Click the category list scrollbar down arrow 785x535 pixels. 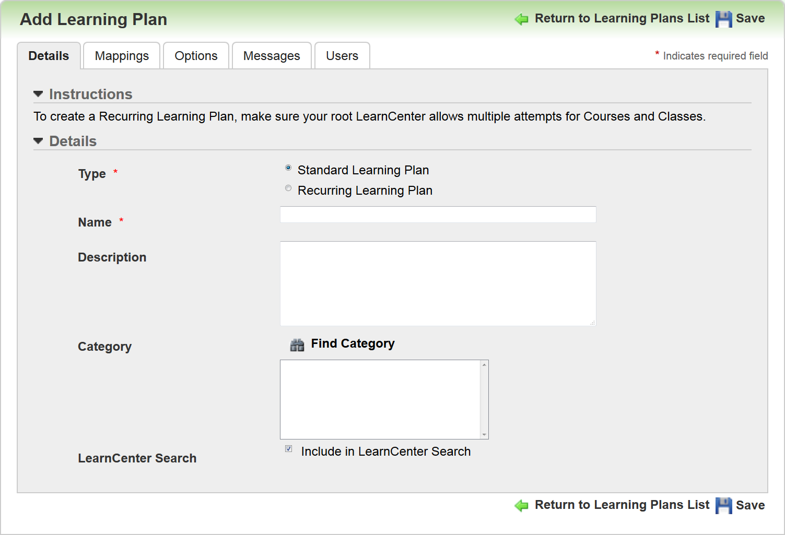(x=484, y=434)
